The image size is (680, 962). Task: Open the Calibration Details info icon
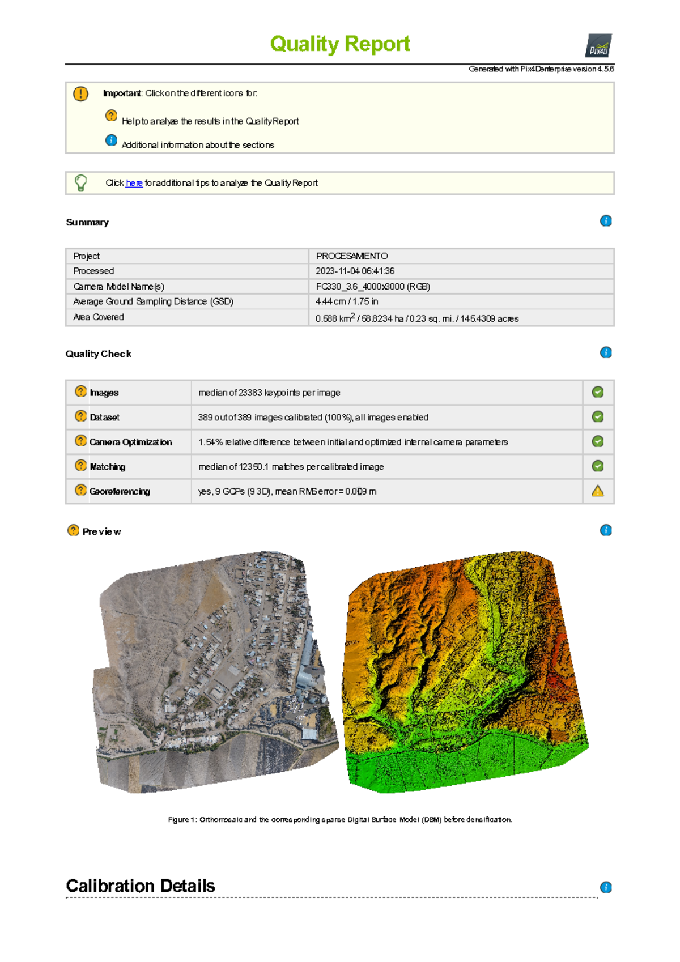click(606, 887)
